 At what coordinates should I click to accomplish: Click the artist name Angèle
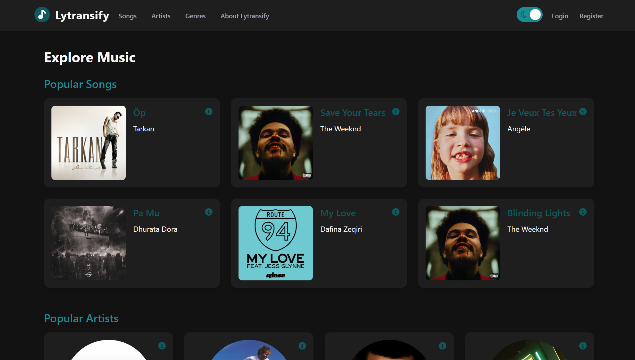coord(519,129)
